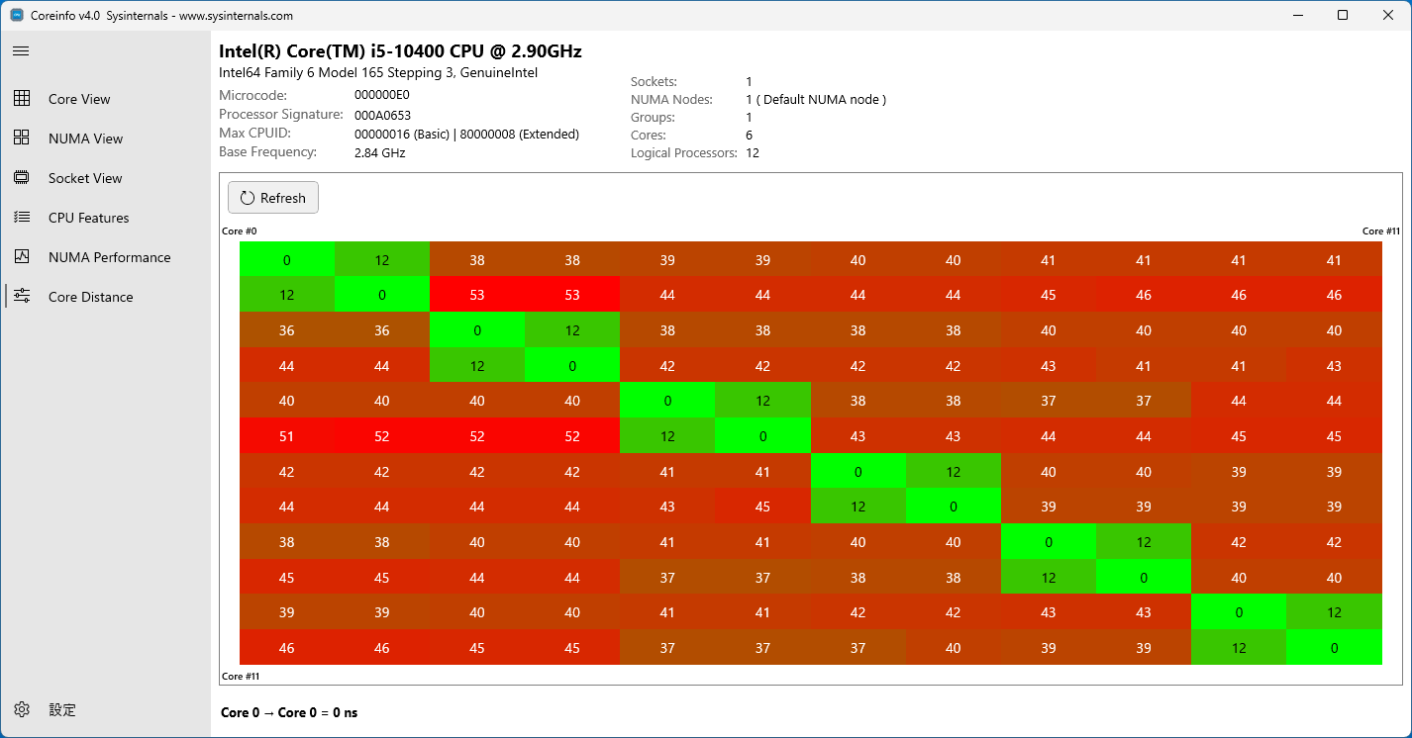1412x738 pixels.
Task: Click the Core Distance sliders icon
Action: [x=21, y=297]
